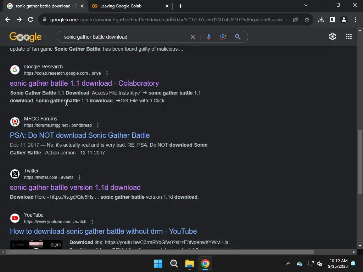
Task: Click the vertical page scrollbar thumb
Action: coord(360,161)
